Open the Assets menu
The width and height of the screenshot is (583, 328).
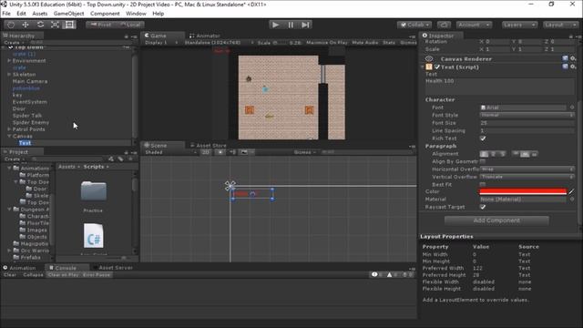point(40,14)
